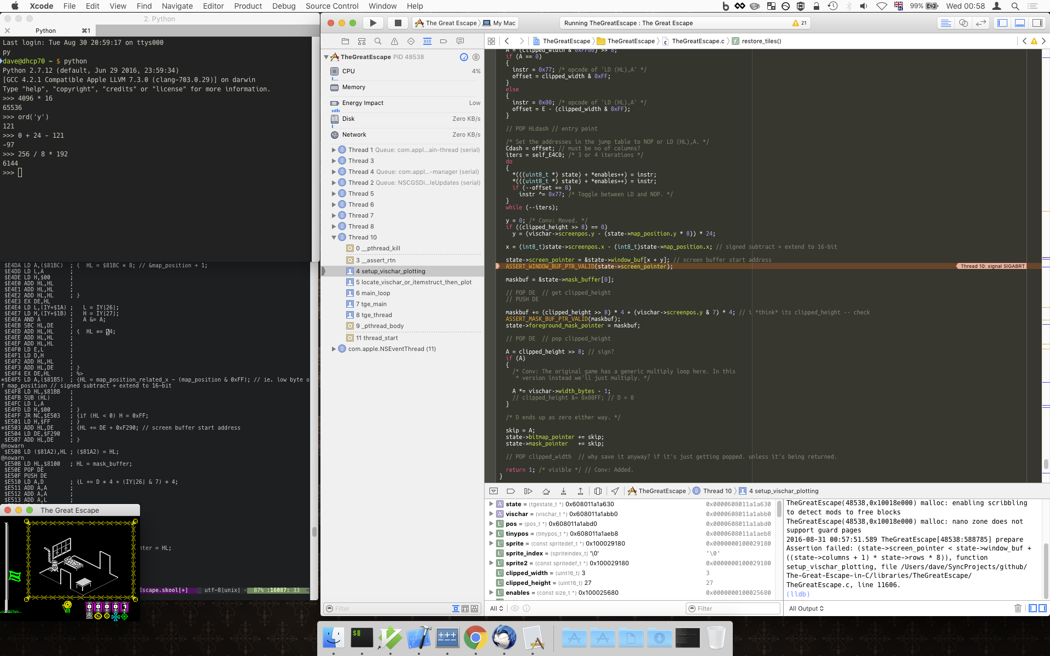Open Chrome from the Dock
Viewport: 1050px width, 656px height.
[475, 637]
